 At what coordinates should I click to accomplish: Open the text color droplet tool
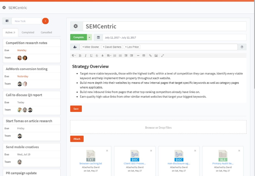(103, 56)
